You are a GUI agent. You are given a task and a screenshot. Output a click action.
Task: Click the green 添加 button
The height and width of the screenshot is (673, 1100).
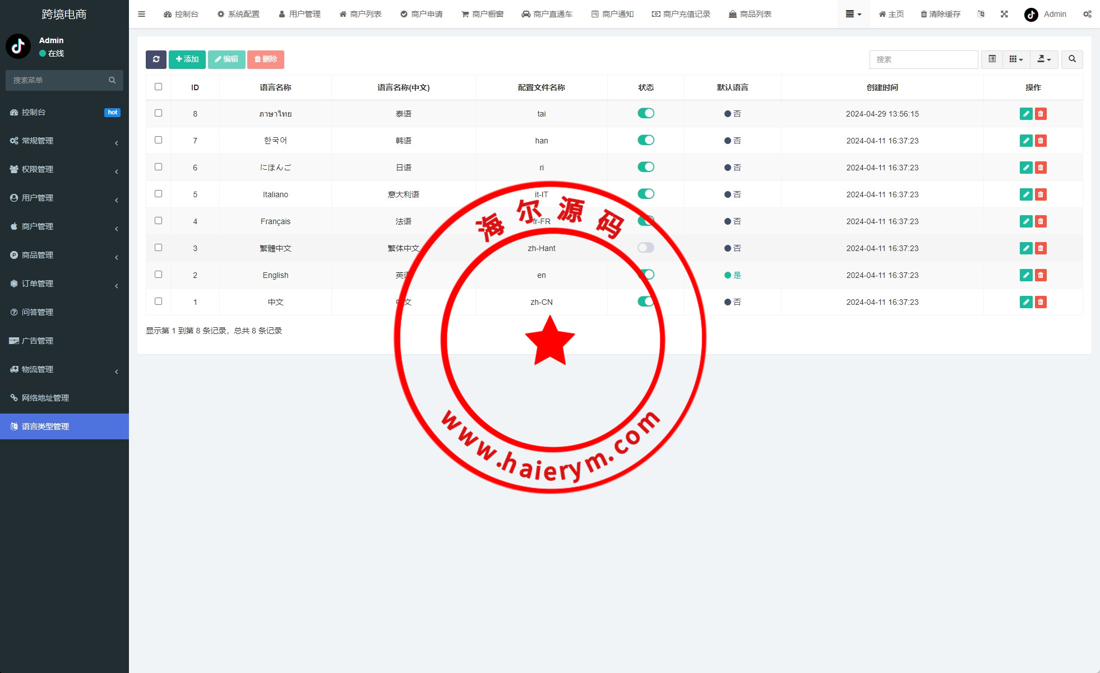(x=187, y=59)
